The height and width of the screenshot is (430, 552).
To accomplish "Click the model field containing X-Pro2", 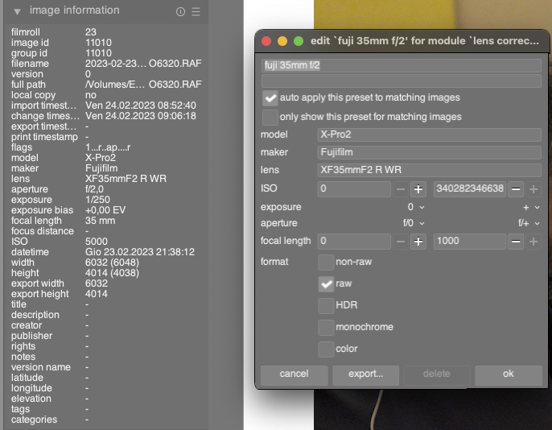I will tap(429, 134).
